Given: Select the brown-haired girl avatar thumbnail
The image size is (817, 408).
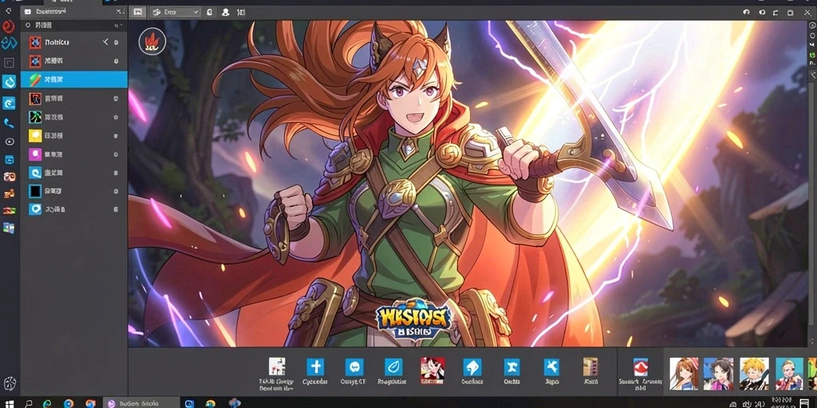Looking at the screenshot, I should coord(683,373).
